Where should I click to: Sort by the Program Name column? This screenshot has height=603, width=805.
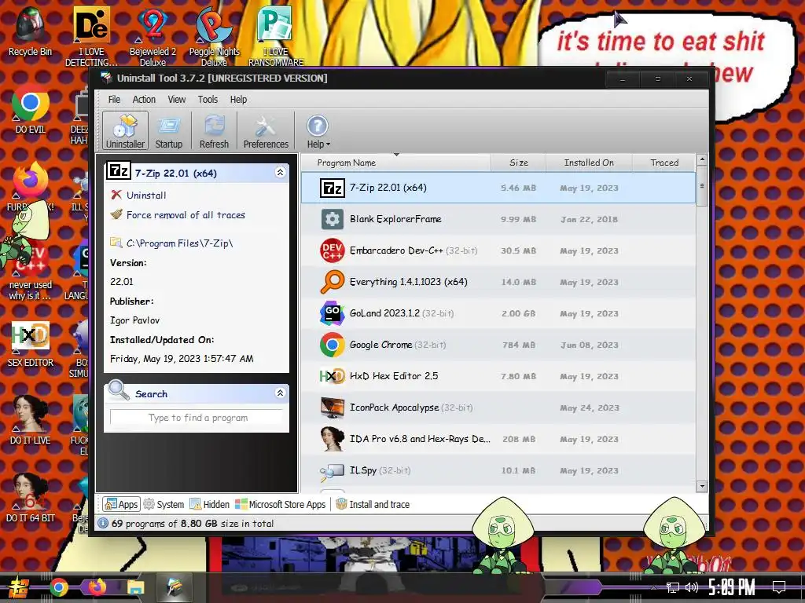tap(396, 163)
